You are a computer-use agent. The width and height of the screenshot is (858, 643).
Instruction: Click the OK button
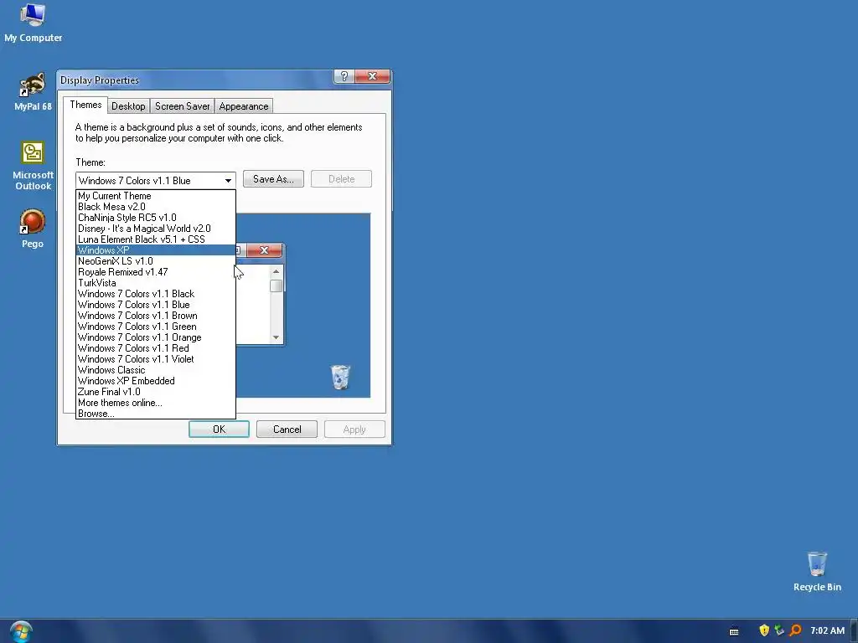[x=219, y=430]
